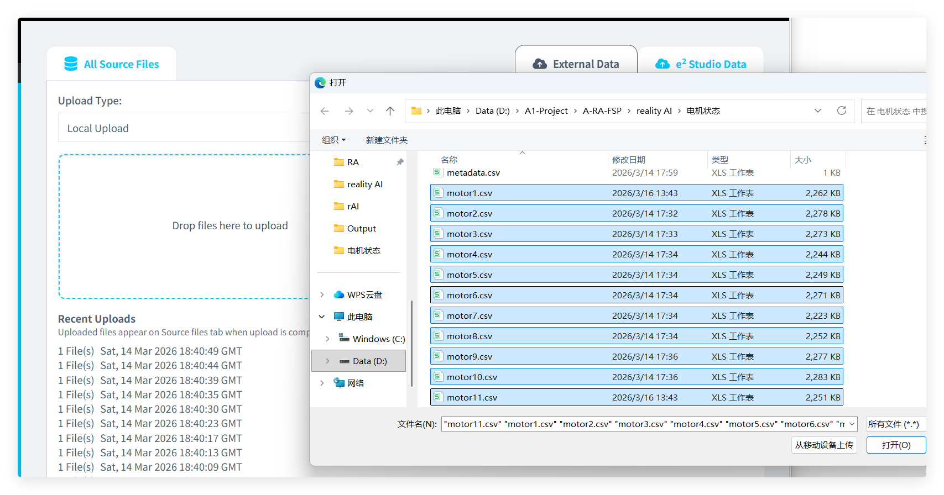This screenshot has width=944, height=495.
Task: Expand Data (D:) tree node
Action: (x=327, y=361)
